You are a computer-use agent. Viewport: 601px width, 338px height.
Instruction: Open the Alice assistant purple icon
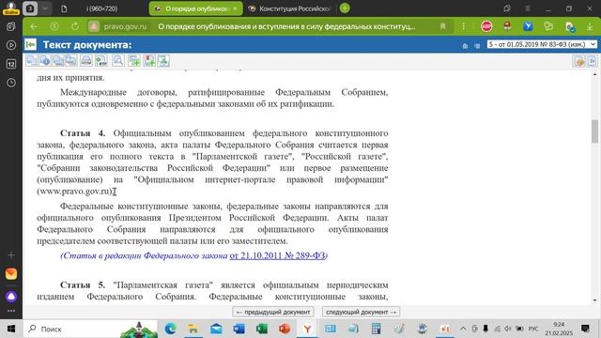tap(11, 297)
